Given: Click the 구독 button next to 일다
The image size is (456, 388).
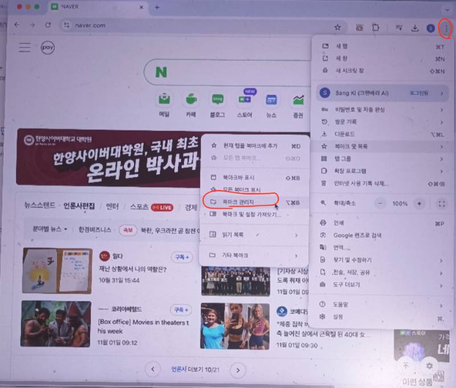Looking at the screenshot, I should pyautogui.click(x=181, y=258).
